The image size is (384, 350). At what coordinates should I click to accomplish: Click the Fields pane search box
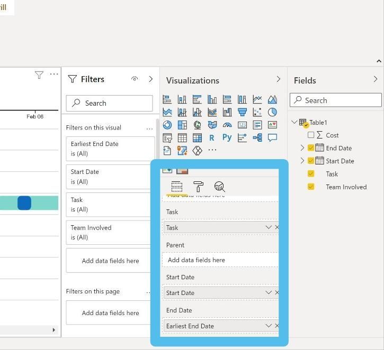coord(335,100)
